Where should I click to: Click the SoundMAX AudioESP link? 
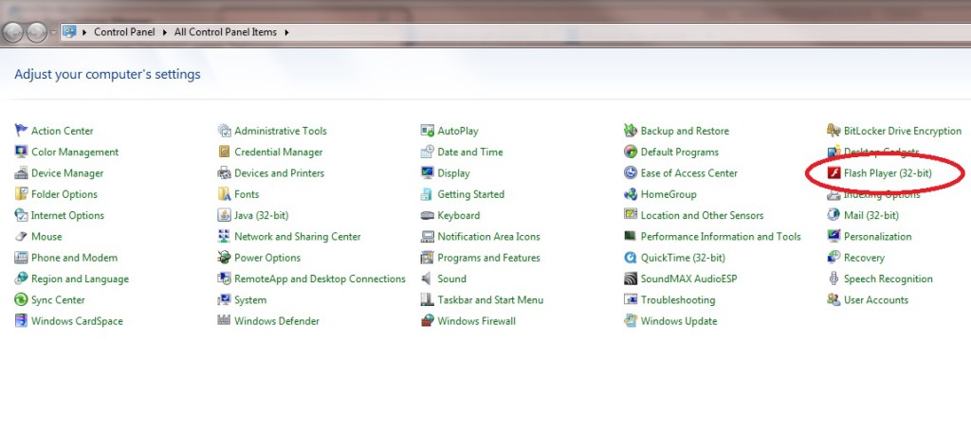click(688, 279)
